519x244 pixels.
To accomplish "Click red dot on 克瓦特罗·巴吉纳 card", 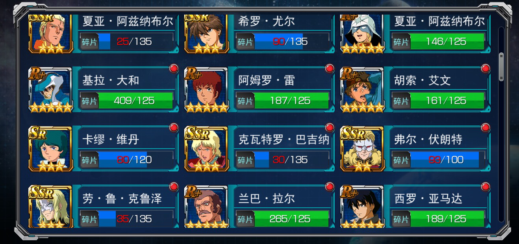I will (x=330, y=128).
